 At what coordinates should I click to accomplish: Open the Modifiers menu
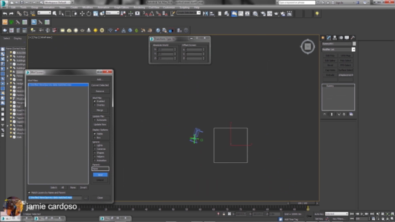click(88, 7)
